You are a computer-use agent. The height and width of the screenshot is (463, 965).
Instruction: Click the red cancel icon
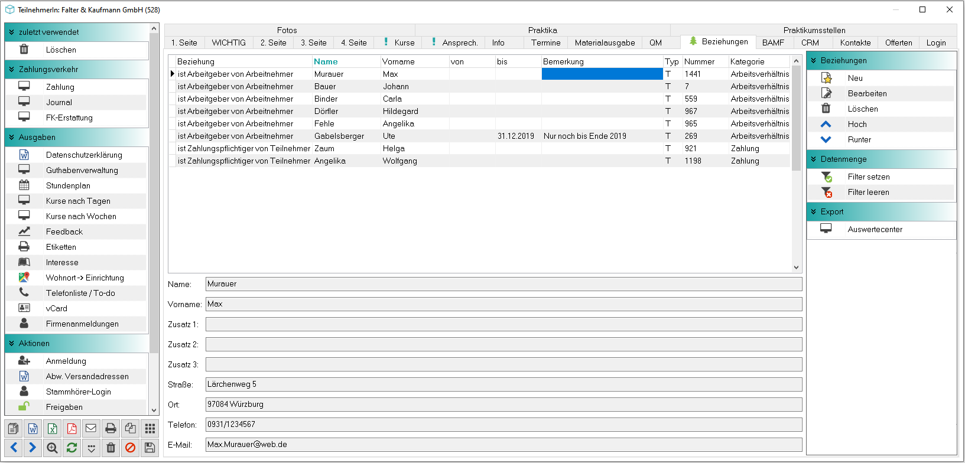[130, 448]
